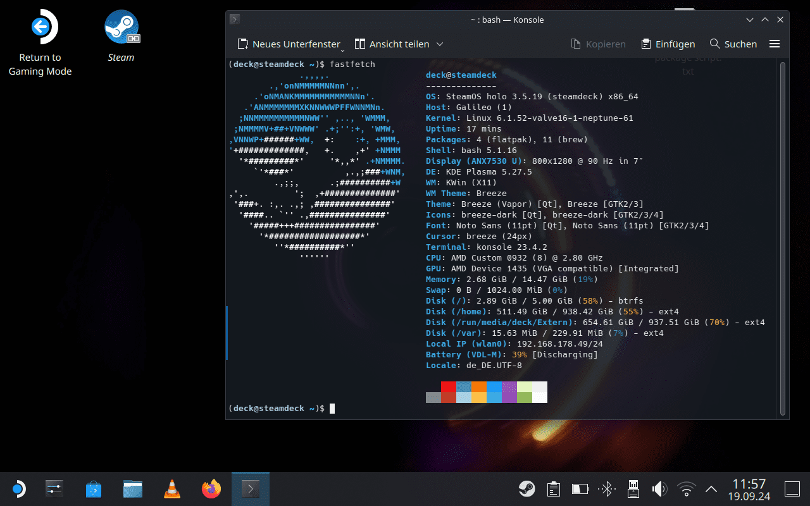Viewport: 810px width, 506px height.
Task: Click the 'Terminal: konsole 23.4.2' line
Action: pos(487,247)
